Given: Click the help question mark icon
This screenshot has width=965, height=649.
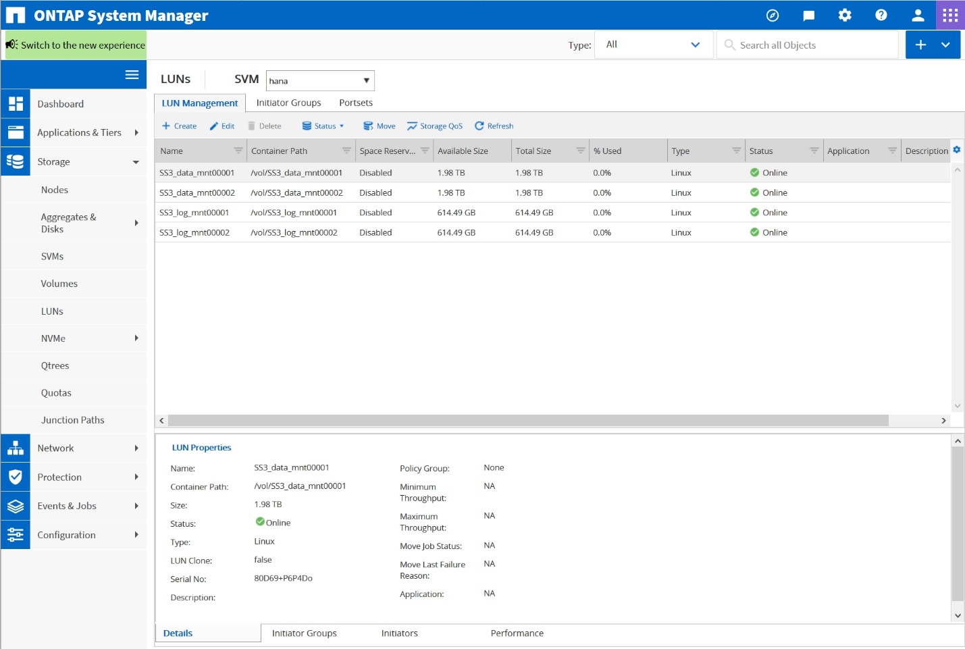Looking at the screenshot, I should (881, 15).
